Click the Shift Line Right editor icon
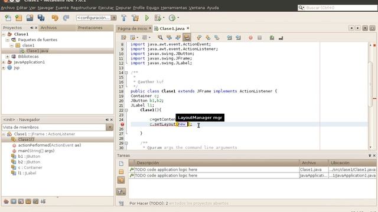This screenshot has width=378, height=212. coord(238,38)
